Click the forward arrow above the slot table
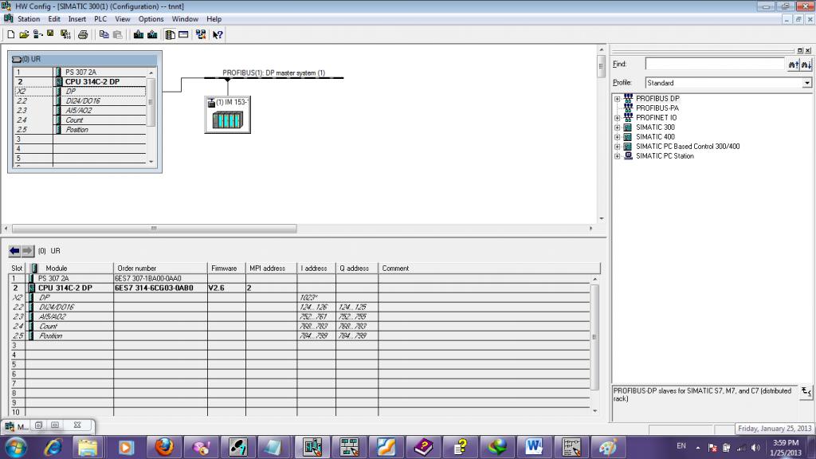The width and height of the screenshot is (816, 459). [x=28, y=251]
